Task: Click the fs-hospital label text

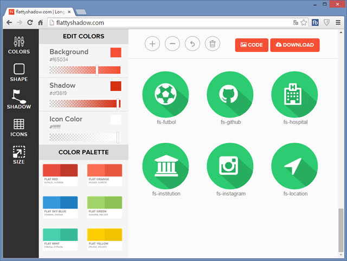Action: pyautogui.click(x=295, y=122)
